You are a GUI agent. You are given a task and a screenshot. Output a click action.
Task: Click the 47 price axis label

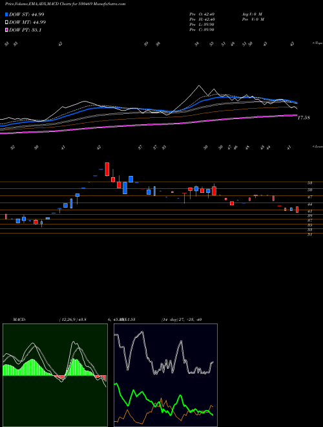[x=309, y=197]
